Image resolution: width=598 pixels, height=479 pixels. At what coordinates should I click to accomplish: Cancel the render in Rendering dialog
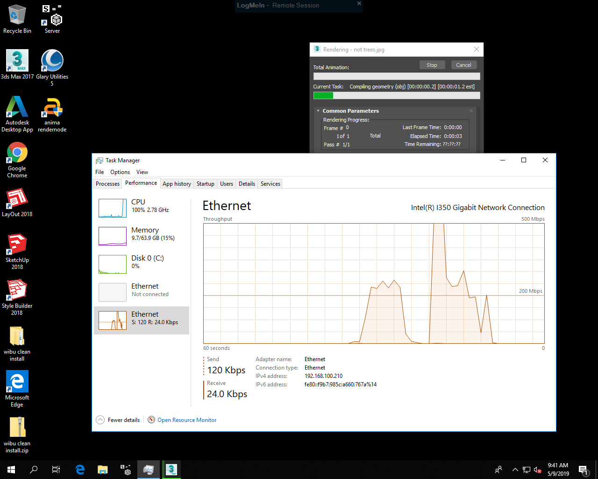click(463, 65)
